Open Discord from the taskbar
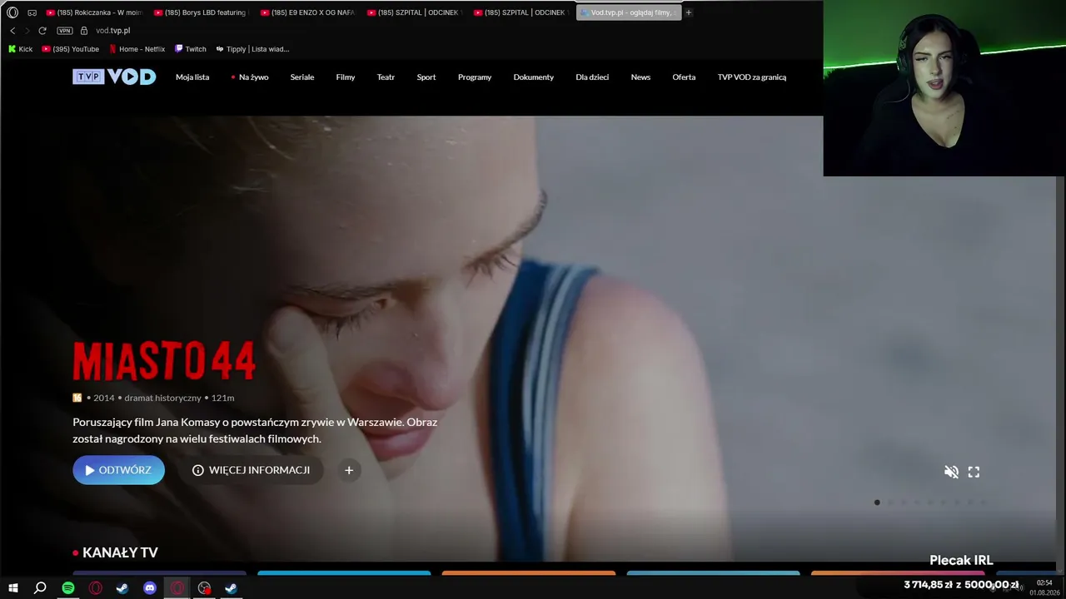1066x599 pixels. click(150, 588)
